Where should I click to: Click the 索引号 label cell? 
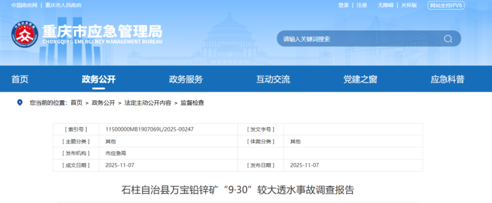click(76, 129)
